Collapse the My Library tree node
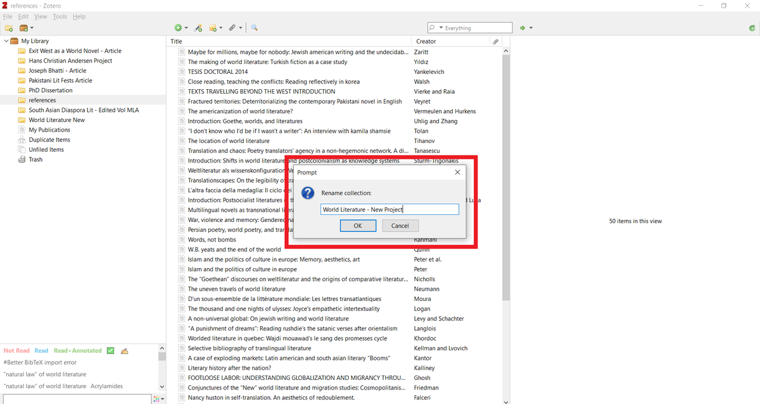The image size is (760, 404). click(6, 41)
